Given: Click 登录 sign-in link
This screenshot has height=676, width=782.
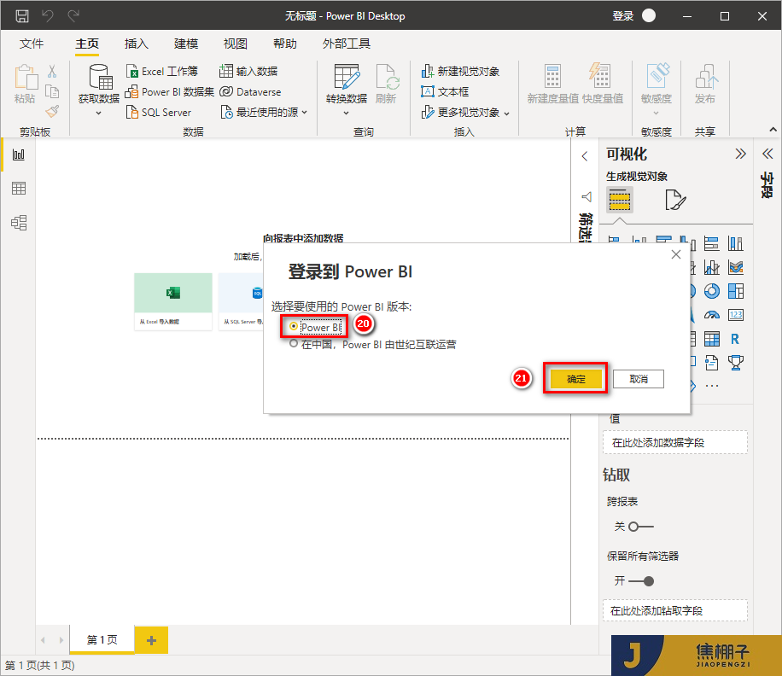Looking at the screenshot, I should click(623, 16).
